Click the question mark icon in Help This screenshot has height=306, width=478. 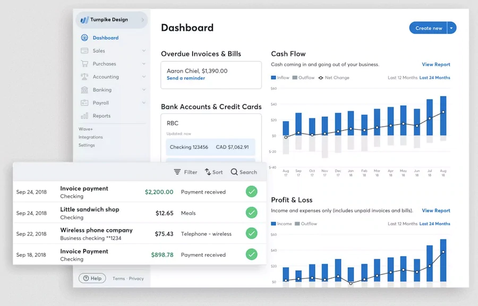[86, 278]
